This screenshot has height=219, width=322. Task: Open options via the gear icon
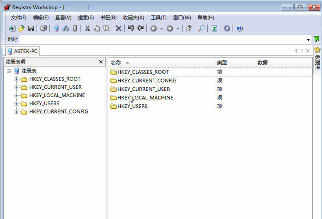click(x=227, y=28)
